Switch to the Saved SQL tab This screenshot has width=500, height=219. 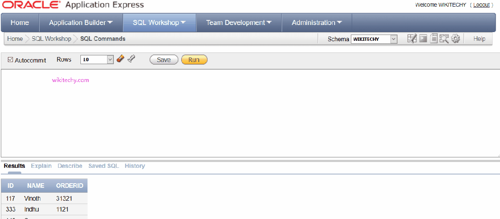tap(103, 166)
